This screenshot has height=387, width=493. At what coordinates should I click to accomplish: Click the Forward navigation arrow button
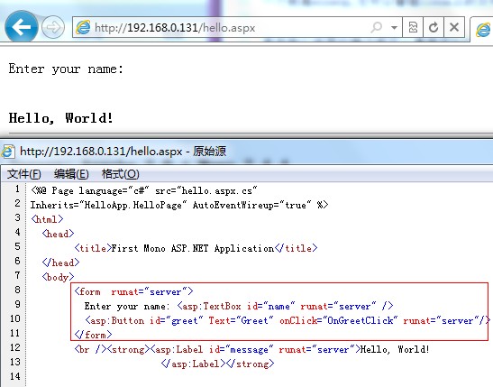click(x=53, y=27)
